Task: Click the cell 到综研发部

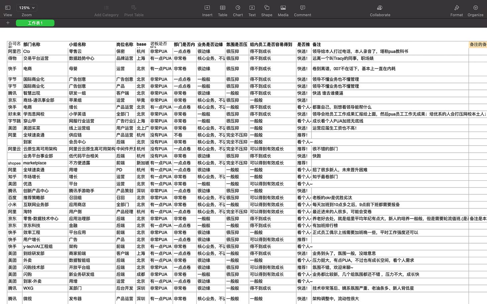Action: [x=45, y=254]
